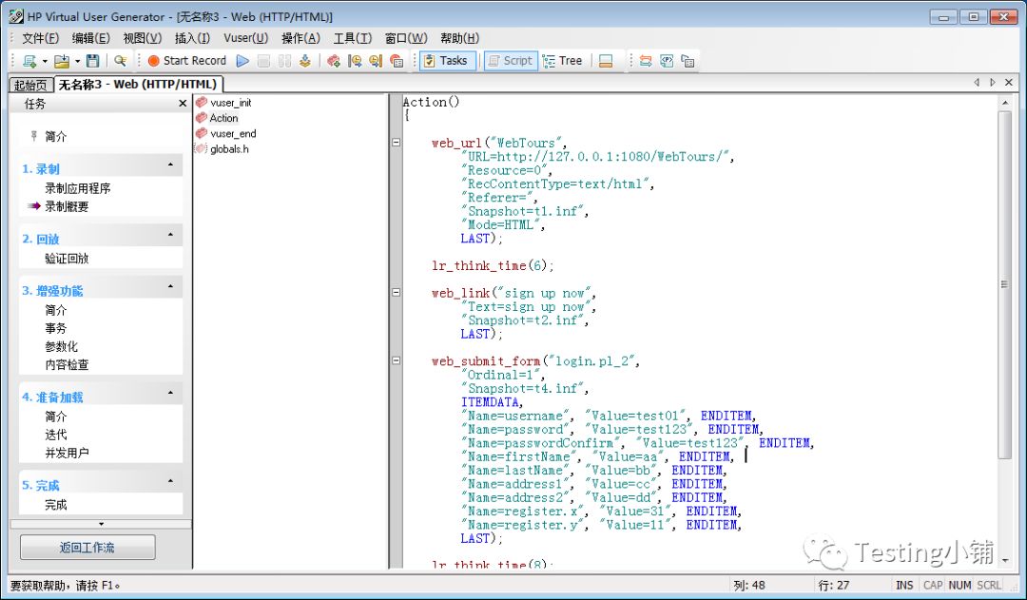
Task: Click 内容检查 task link
Action: [x=67, y=365]
